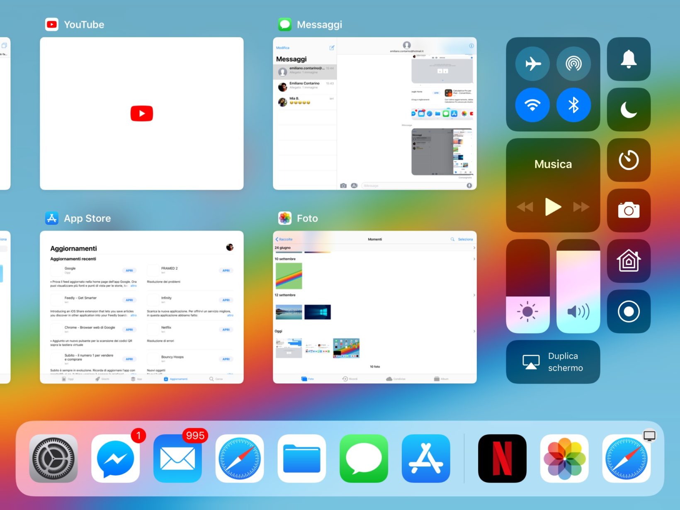Viewport: 680px width, 510px height.
Task: Open Home controls in Control Center
Action: (x=629, y=261)
